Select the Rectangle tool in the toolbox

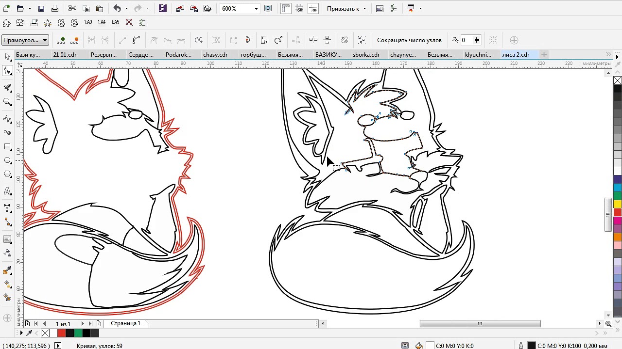pos(7,146)
